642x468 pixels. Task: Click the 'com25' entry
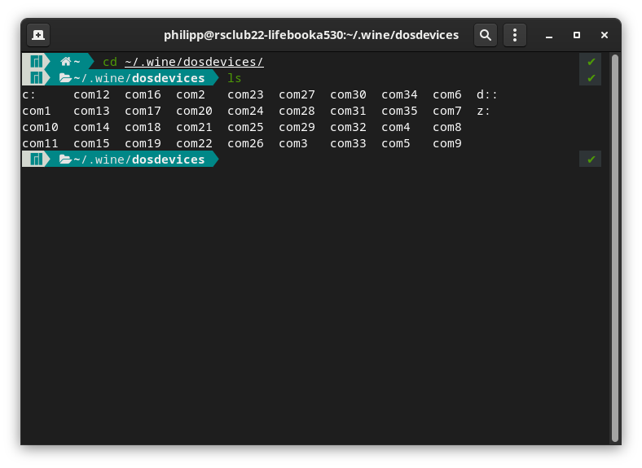pyautogui.click(x=246, y=128)
